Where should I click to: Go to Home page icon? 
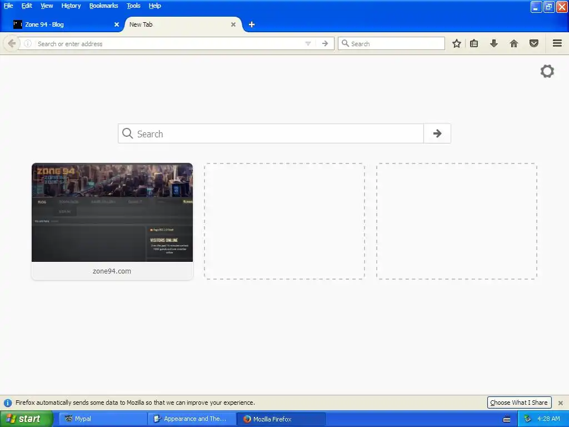click(x=513, y=43)
